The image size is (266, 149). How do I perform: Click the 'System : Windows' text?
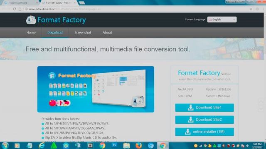pos(218,96)
